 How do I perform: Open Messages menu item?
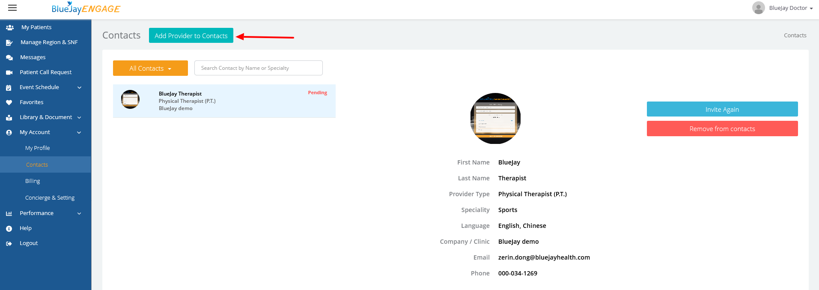point(33,57)
